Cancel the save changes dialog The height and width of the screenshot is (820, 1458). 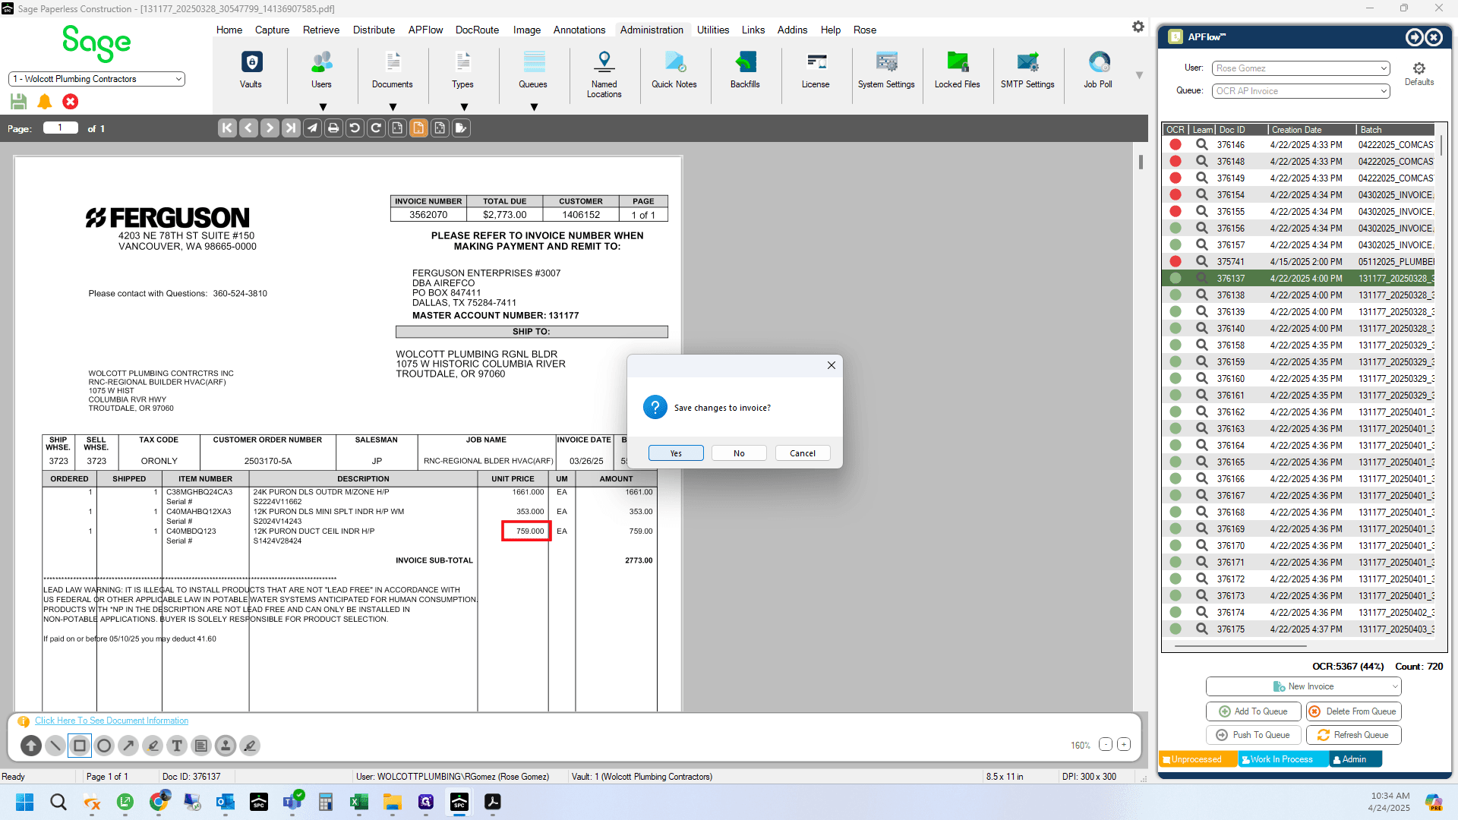pyautogui.click(x=803, y=453)
